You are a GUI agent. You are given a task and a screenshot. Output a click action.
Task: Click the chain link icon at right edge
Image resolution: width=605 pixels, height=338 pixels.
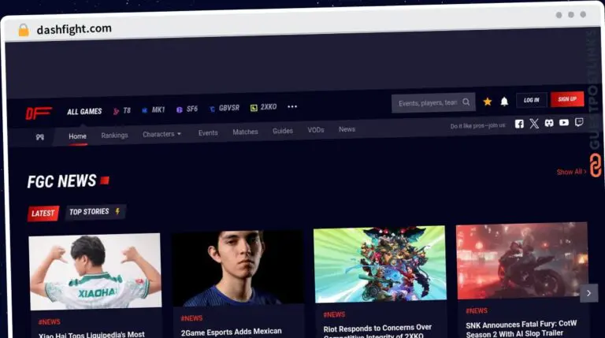pyautogui.click(x=596, y=165)
